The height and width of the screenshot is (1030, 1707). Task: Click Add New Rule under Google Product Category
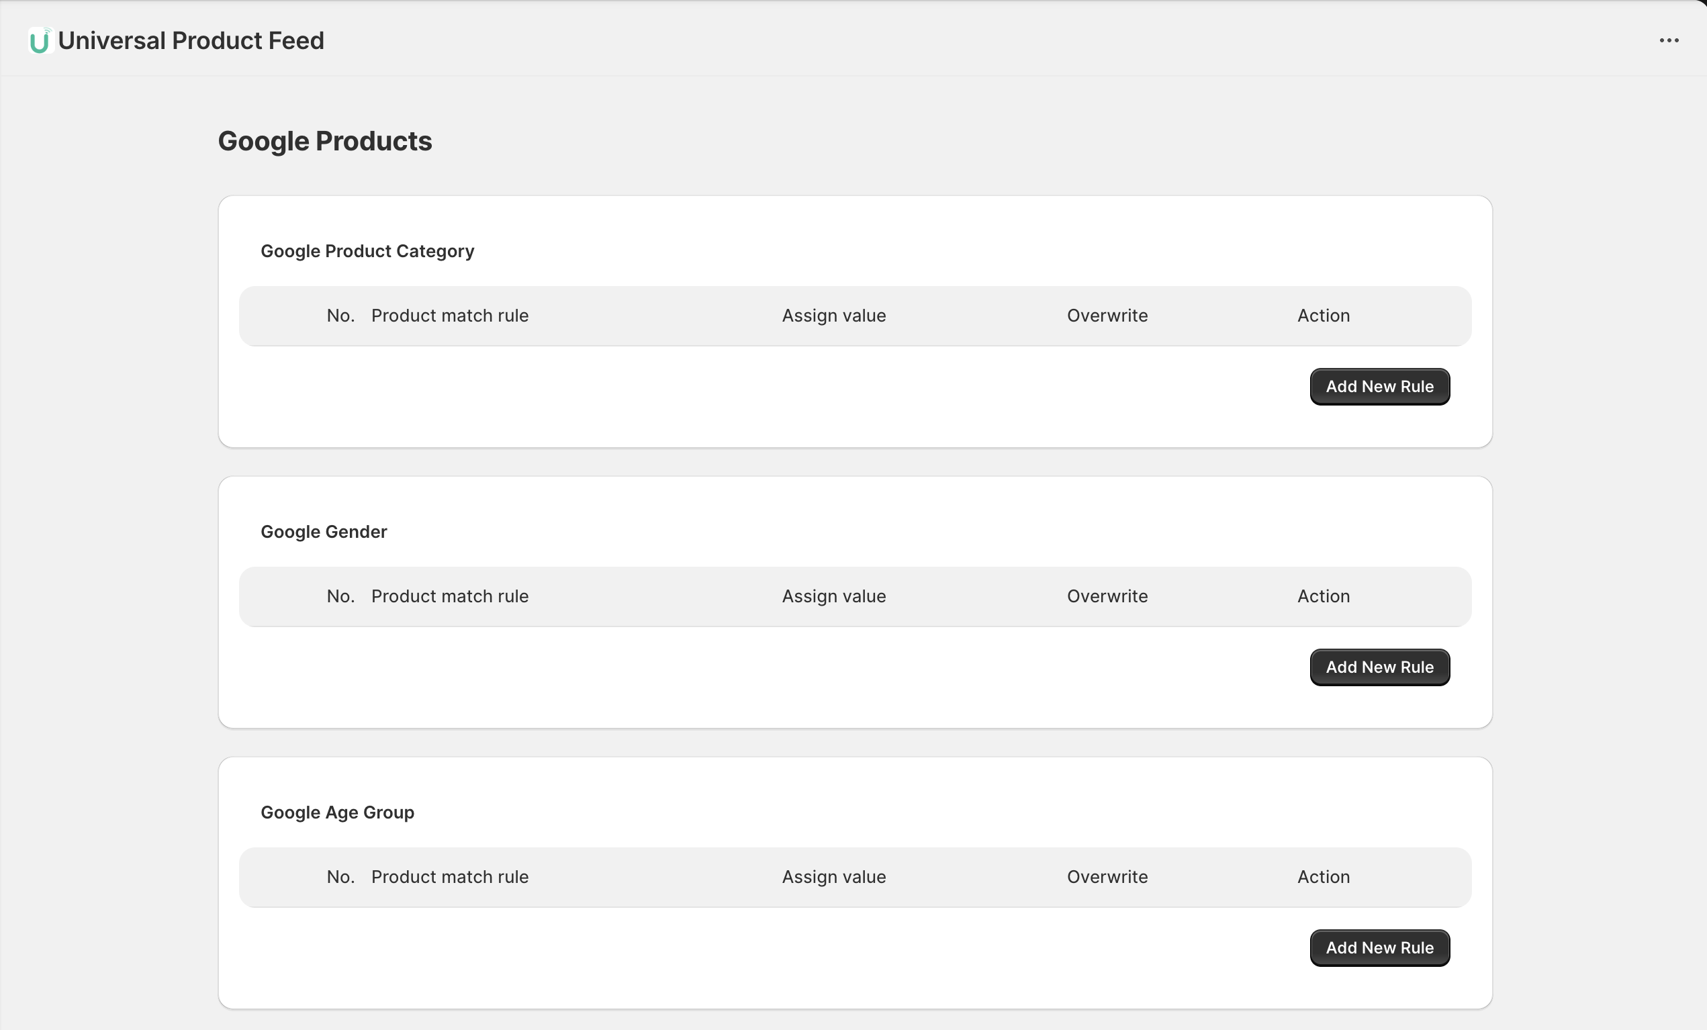pos(1379,387)
